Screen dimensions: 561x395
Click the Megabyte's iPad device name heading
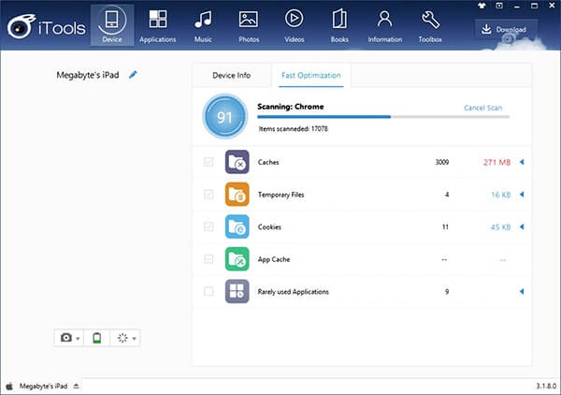point(88,75)
